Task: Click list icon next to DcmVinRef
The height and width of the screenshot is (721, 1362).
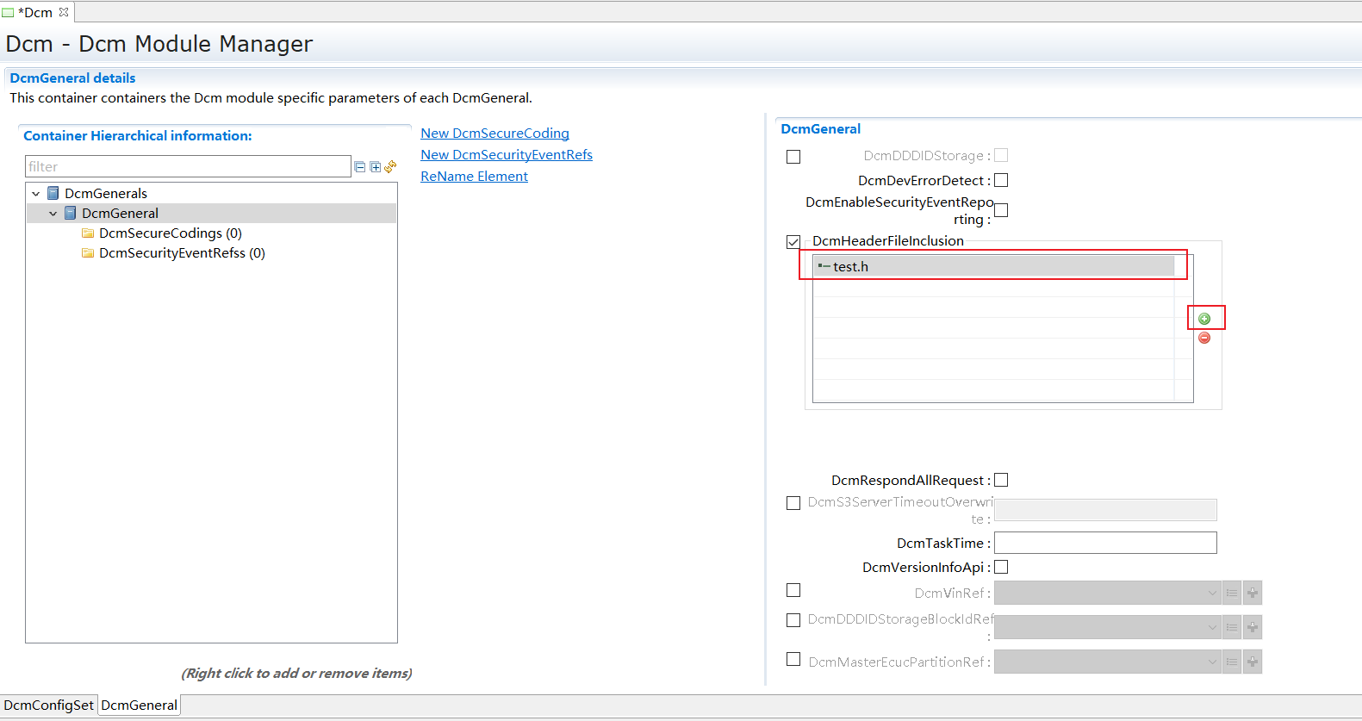Action: pos(1232,593)
